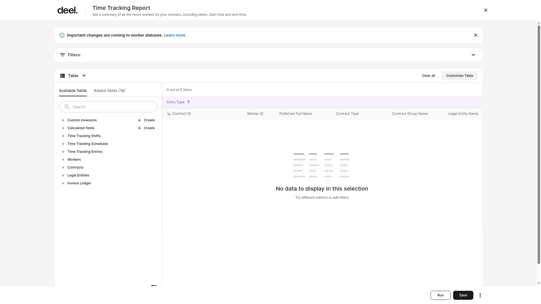
Task: Click the page vertical scrollbar
Action: 539,145
